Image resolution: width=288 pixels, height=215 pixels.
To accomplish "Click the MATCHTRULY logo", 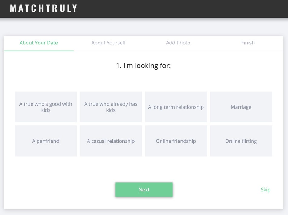I will tap(44, 8).
